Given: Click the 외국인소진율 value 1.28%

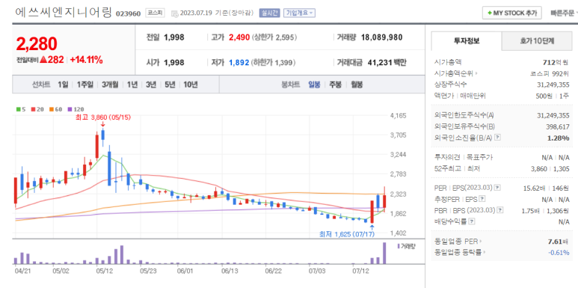Looking at the screenshot, I should click(x=559, y=138).
